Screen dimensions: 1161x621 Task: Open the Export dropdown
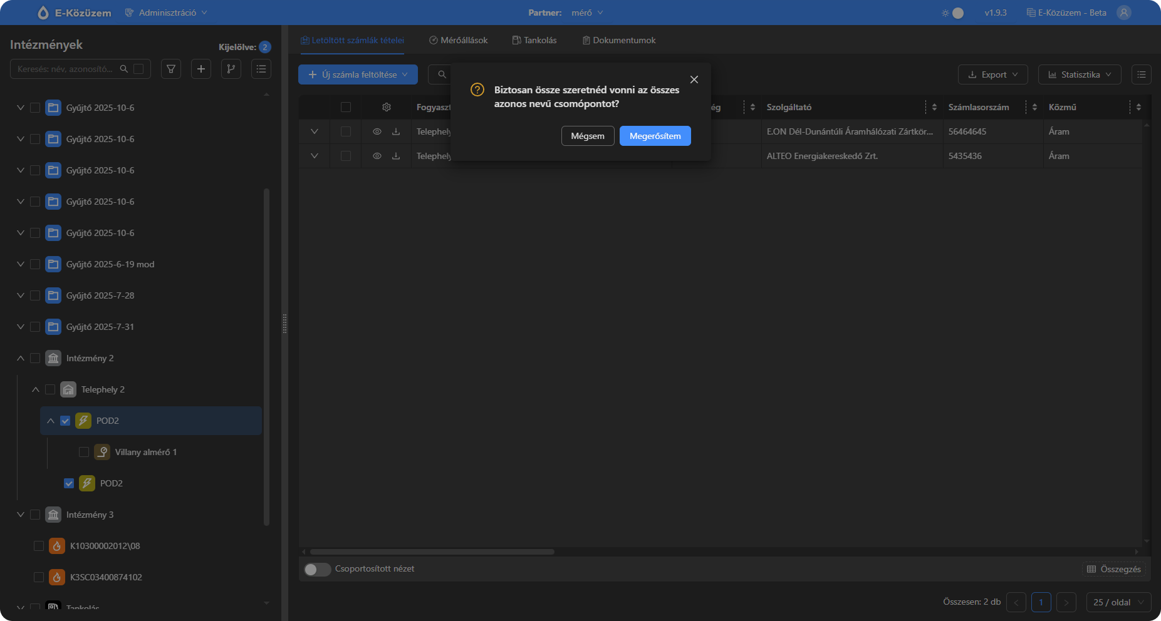[992, 74]
